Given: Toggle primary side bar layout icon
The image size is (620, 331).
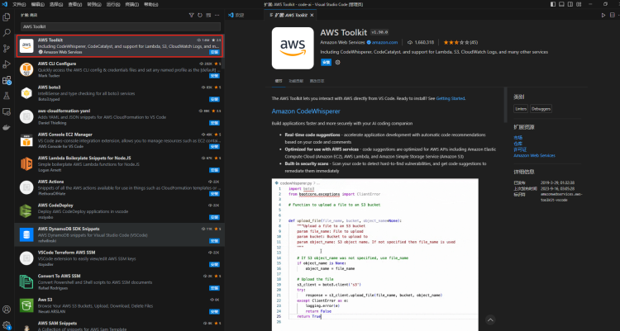Looking at the screenshot, I should 553,4.
